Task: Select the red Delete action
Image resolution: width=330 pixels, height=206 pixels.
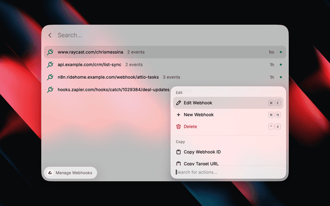Action: click(228, 127)
